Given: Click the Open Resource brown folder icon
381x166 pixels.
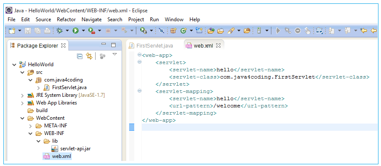Looking at the screenshot, I should point(247,31).
